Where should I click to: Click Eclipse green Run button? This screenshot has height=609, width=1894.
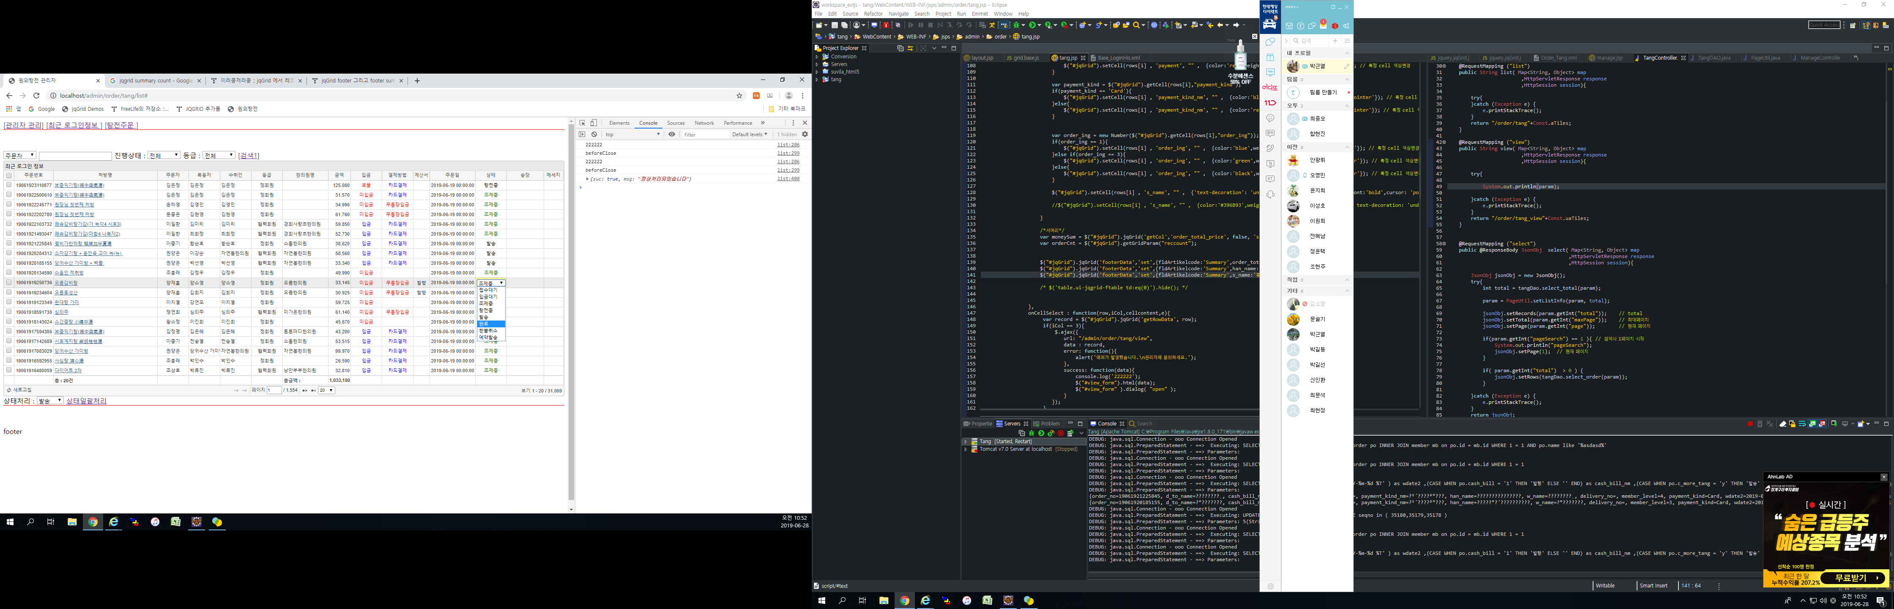click(1032, 25)
